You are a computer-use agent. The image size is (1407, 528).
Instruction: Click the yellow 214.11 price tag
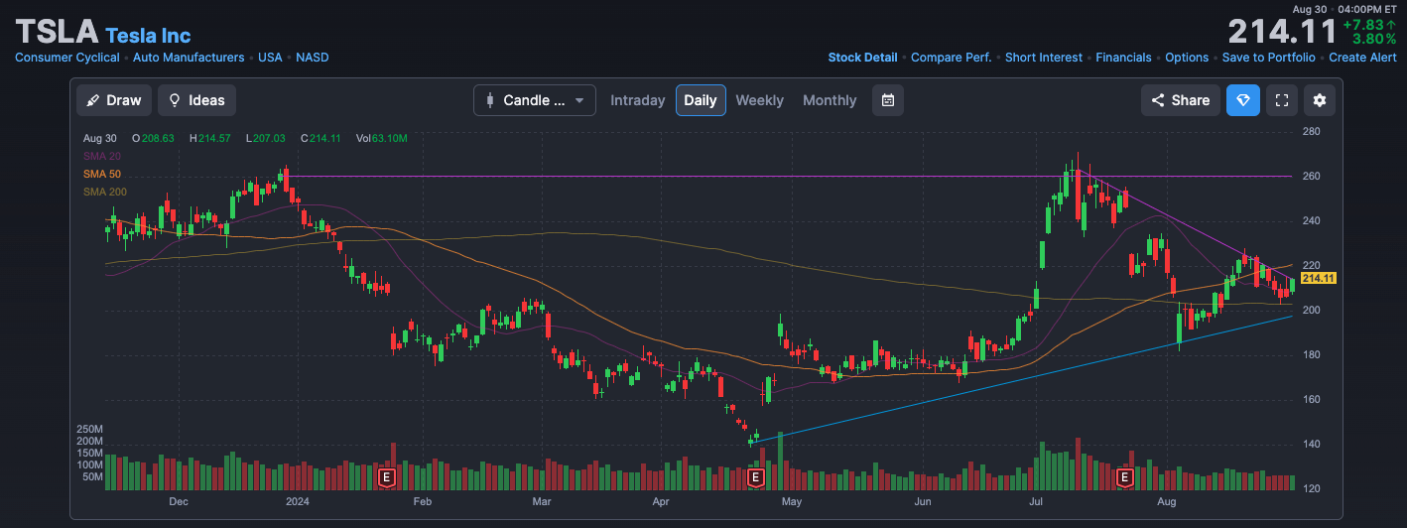[x=1320, y=278]
